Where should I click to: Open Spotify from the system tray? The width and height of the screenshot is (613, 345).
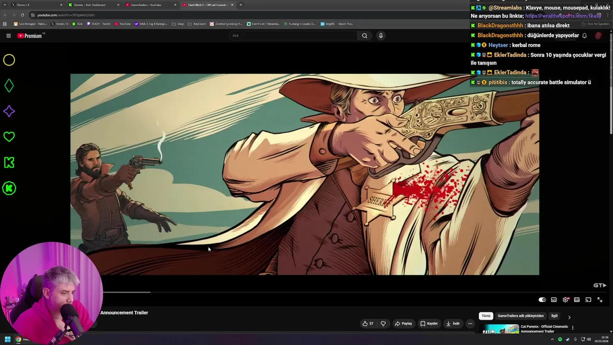pos(560,339)
